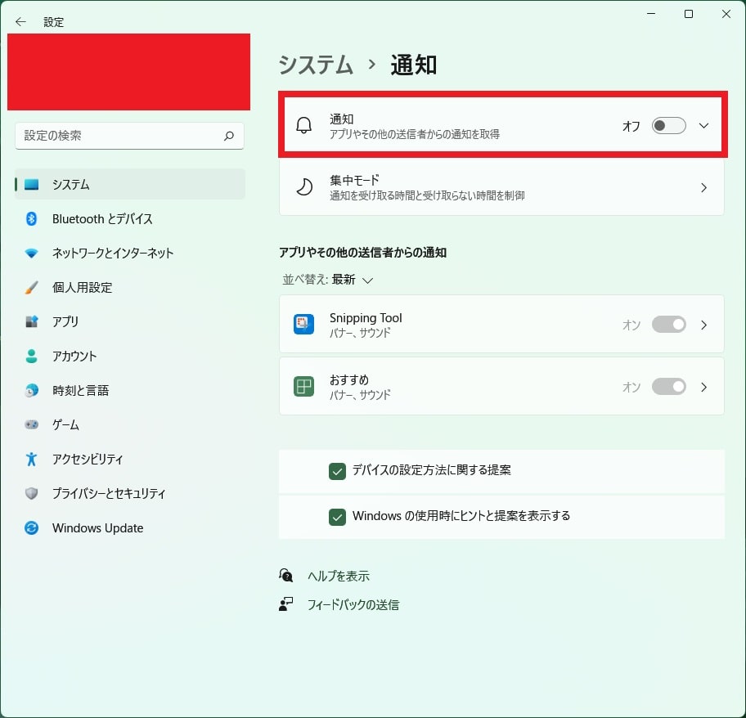Image resolution: width=746 pixels, height=718 pixels.
Task: Click the notification bell icon
Action: tap(304, 126)
